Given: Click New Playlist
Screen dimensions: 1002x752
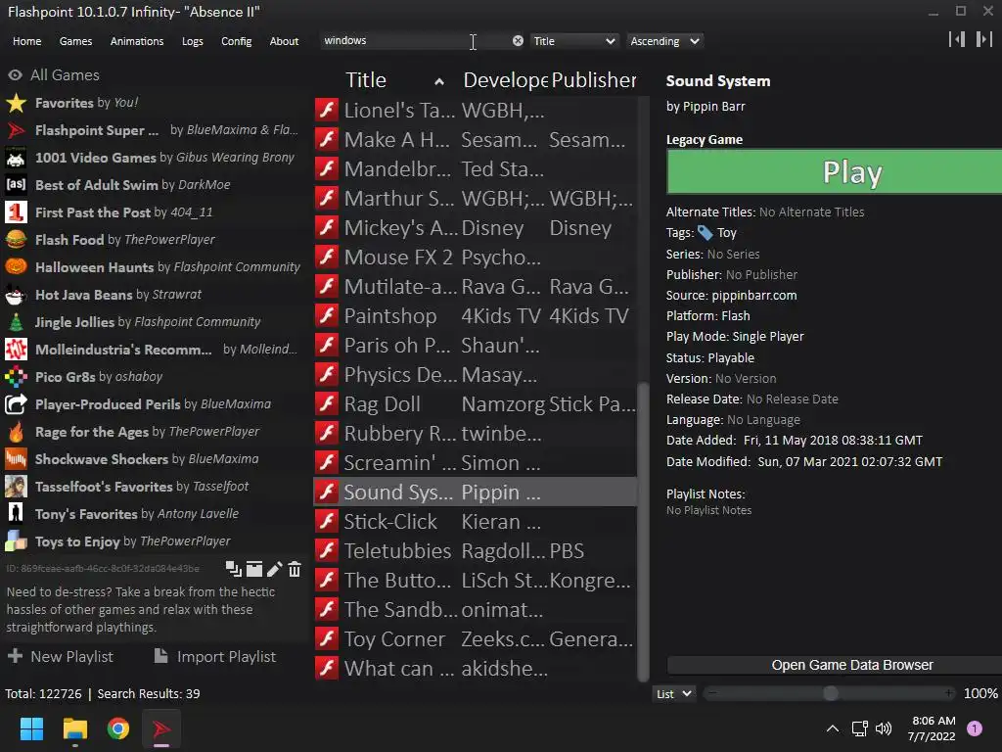Looking at the screenshot, I should tap(61, 657).
